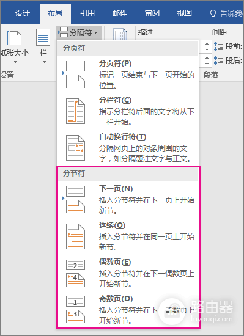Click the 分节符 section header

128,173
